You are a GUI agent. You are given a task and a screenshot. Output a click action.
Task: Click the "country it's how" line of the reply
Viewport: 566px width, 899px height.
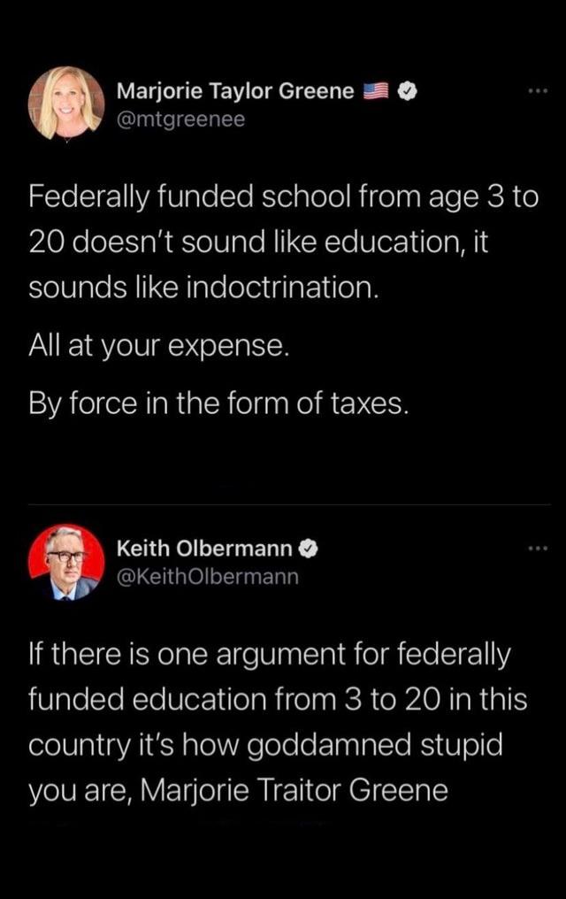click(265, 744)
